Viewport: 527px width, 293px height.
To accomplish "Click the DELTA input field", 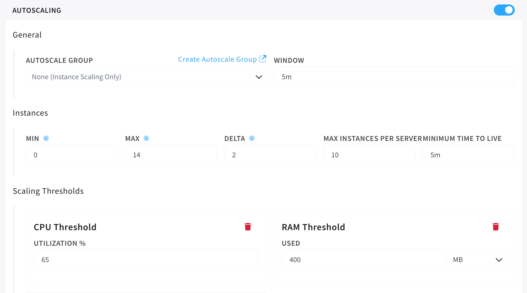I will [x=270, y=155].
